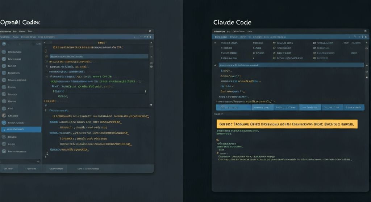
Task: Click the top-right corner icon of Codex window
Action: pos(150,31)
